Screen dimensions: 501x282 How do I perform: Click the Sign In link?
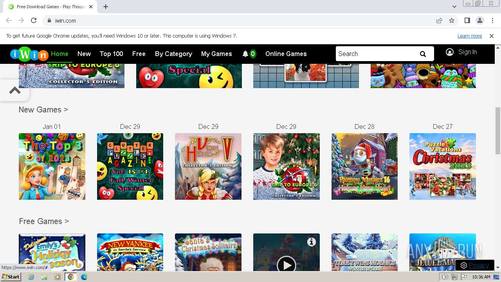click(467, 52)
